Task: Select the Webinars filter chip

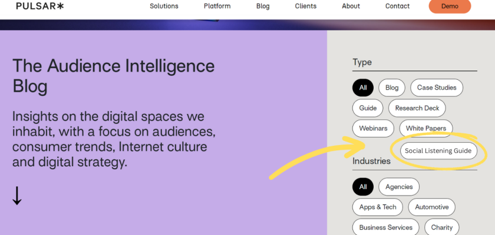Action: [373, 128]
